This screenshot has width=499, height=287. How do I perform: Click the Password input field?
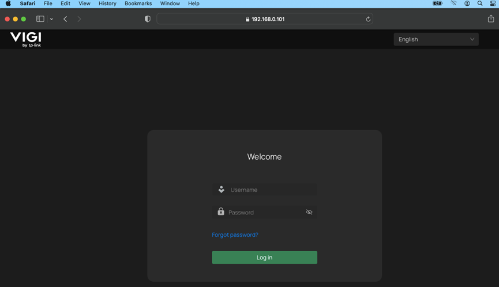click(264, 212)
